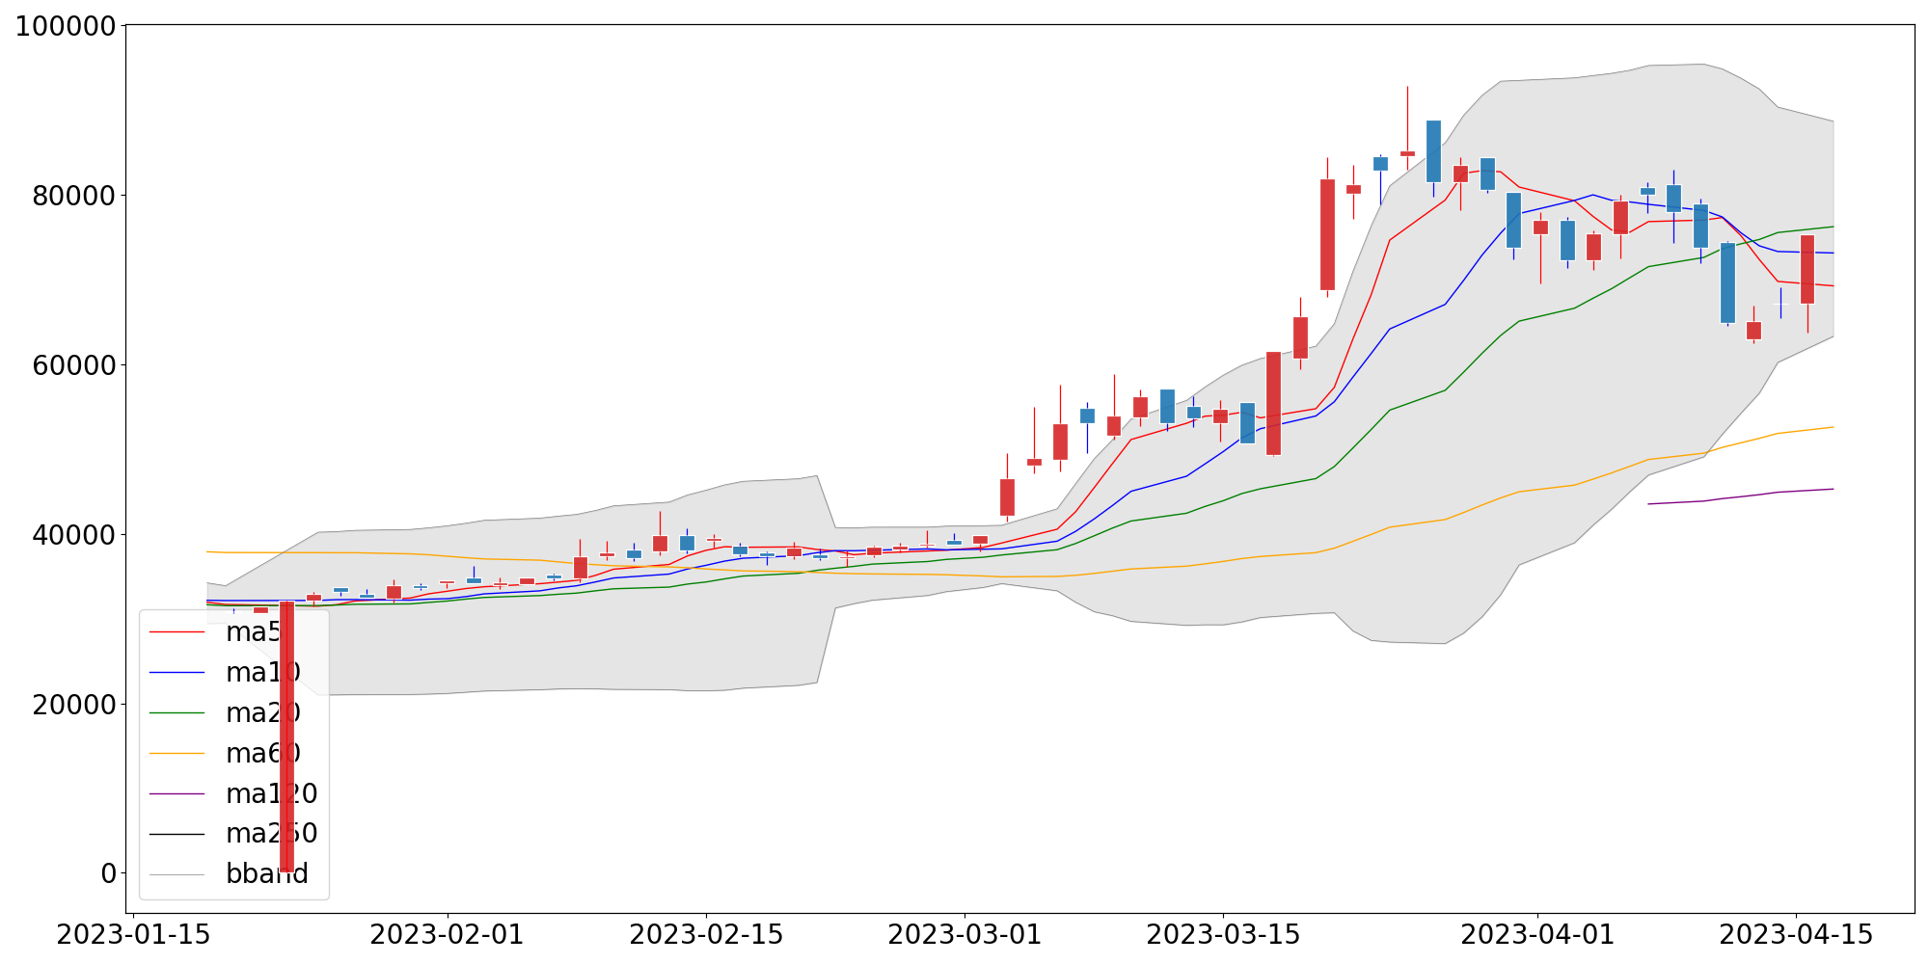The image size is (1929, 964).
Task: Click the 40000 y-axis label
Action: point(74,535)
